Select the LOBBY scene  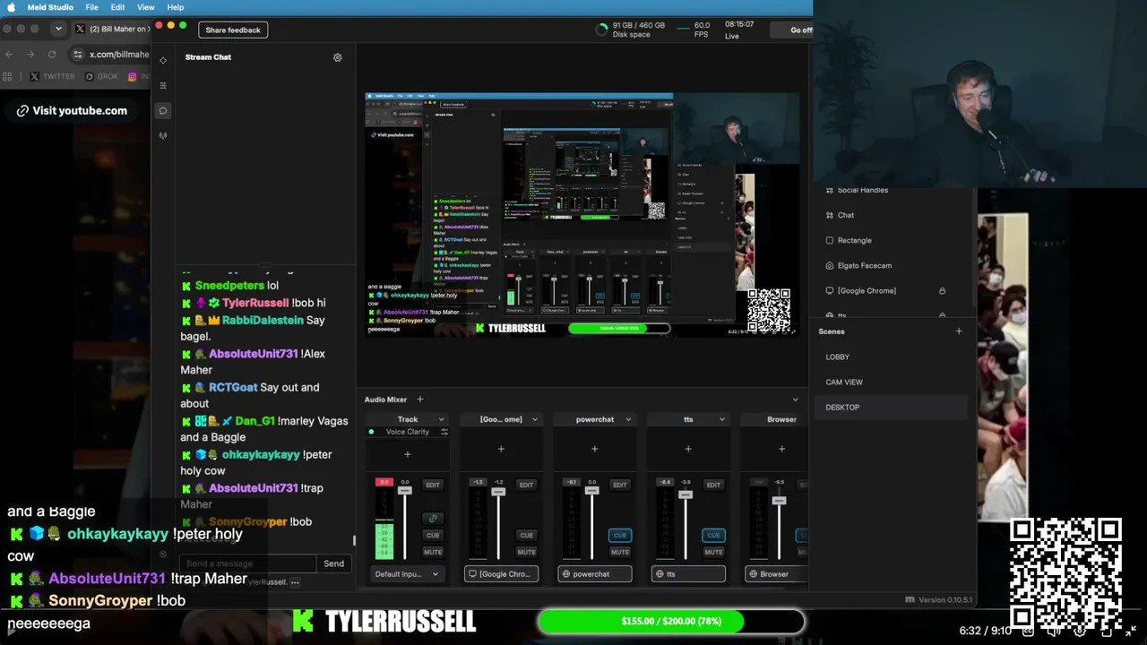(893, 357)
